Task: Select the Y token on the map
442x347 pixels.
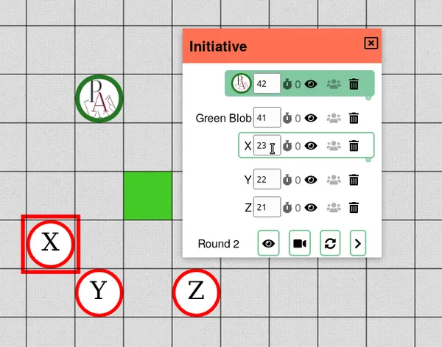Action: [x=99, y=292]
